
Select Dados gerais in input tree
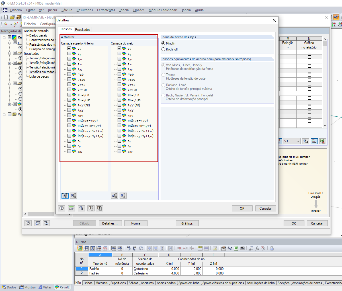pyautogui.click(x=38, y=35)
